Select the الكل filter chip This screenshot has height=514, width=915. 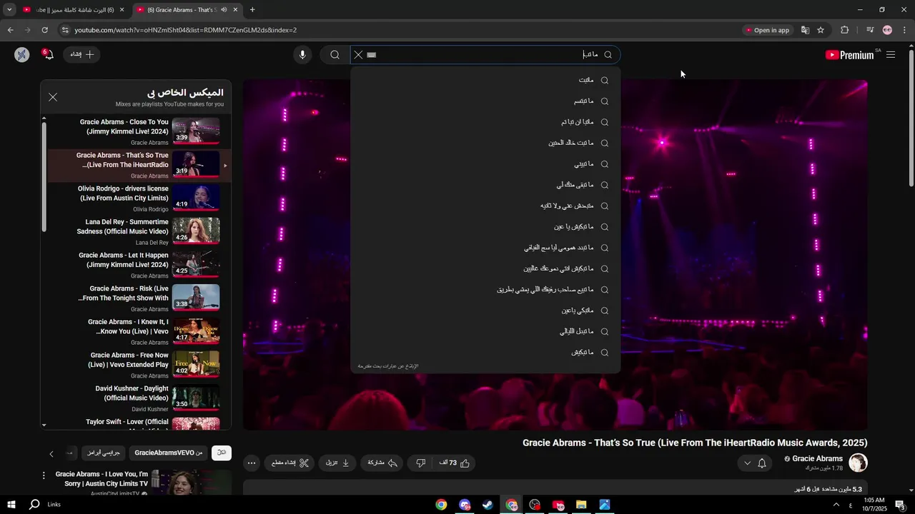(x=222, y=453)
